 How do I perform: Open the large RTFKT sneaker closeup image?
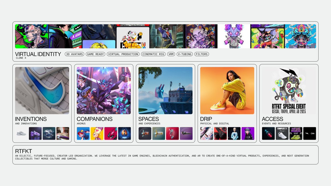(x=42, y=91)
